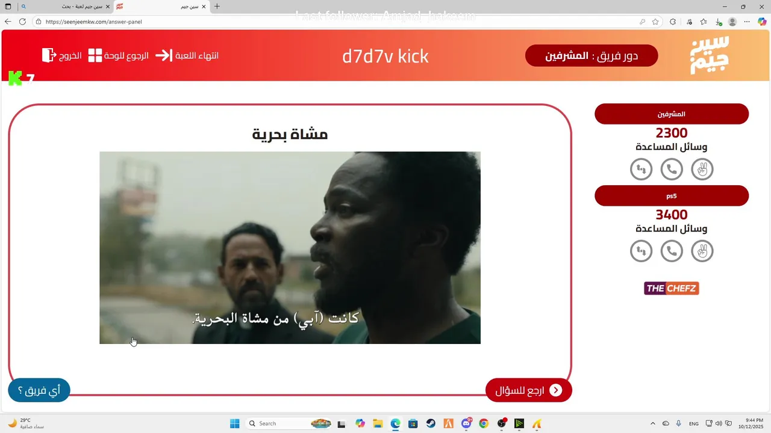Image resolution: width=771 pixels, height=433 pixels.
Task: Select ps5 team name pill
Action: pos(672,195)
